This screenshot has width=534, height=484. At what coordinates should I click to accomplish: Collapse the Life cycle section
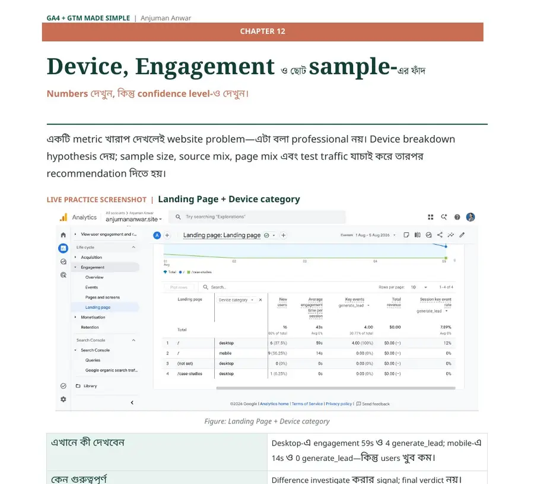pos(133,247)
